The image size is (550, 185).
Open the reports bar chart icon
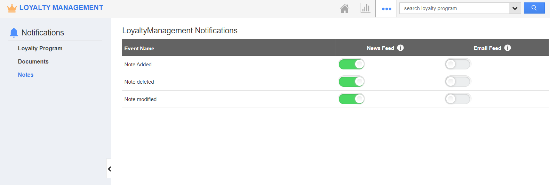[365, 8]
